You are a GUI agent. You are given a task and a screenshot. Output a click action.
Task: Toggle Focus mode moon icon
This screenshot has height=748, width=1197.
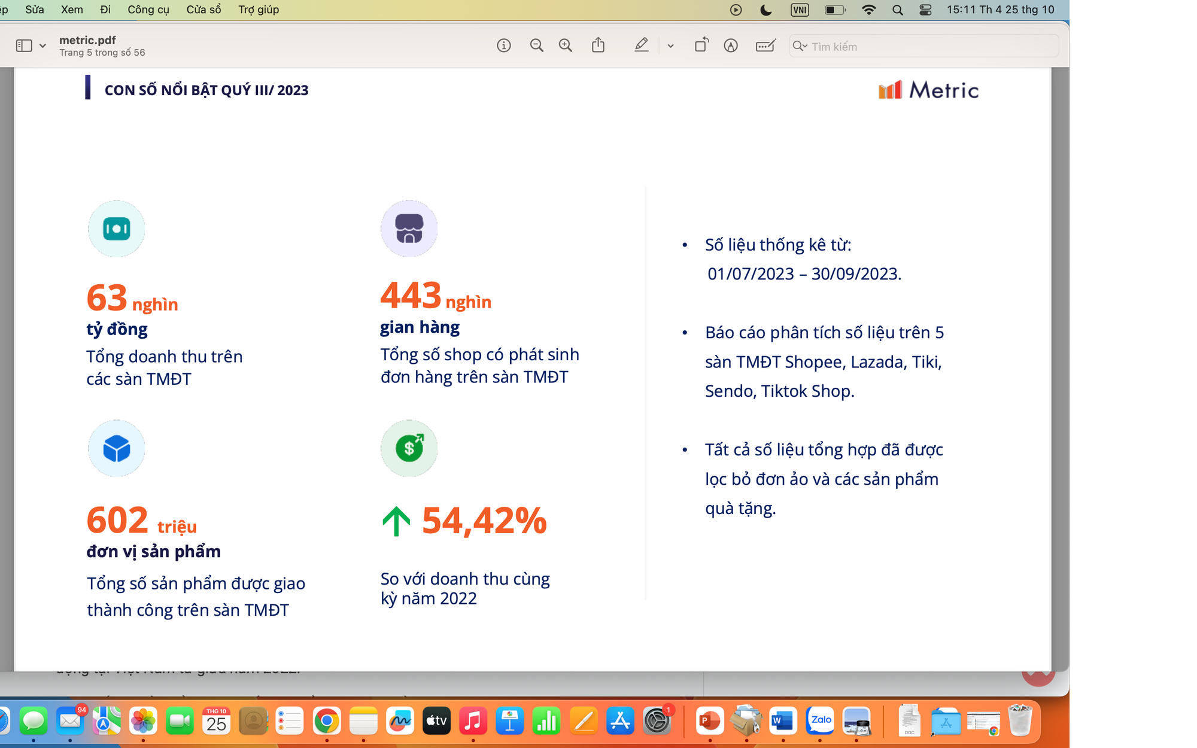(766, 10)
